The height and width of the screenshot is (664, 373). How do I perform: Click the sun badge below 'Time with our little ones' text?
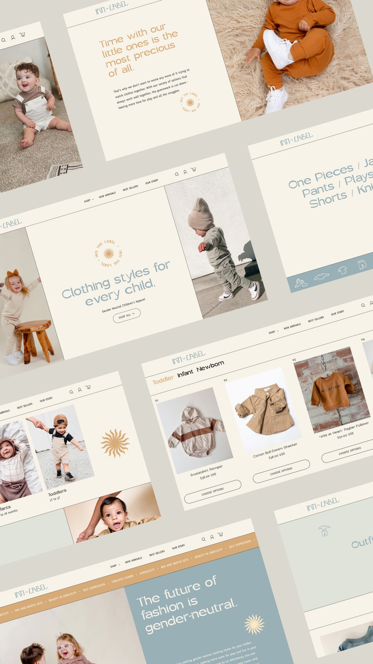click(190, 102)
